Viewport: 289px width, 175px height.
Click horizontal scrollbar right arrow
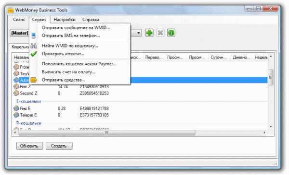pos(264,133)
